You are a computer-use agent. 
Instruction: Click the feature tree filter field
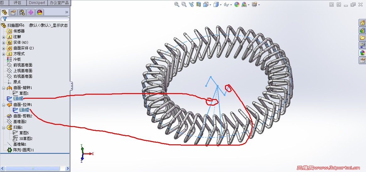tap(35, 19)
